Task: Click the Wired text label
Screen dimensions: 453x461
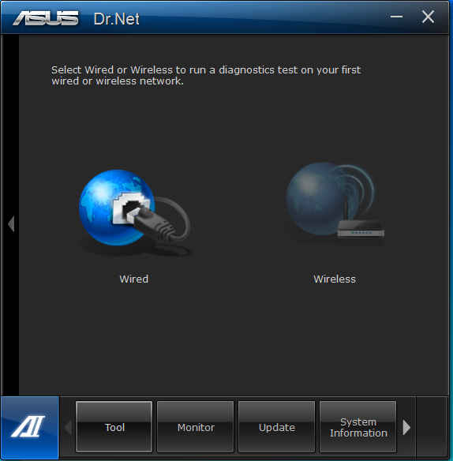Action: pyautogui.click(x=133, y=279)
